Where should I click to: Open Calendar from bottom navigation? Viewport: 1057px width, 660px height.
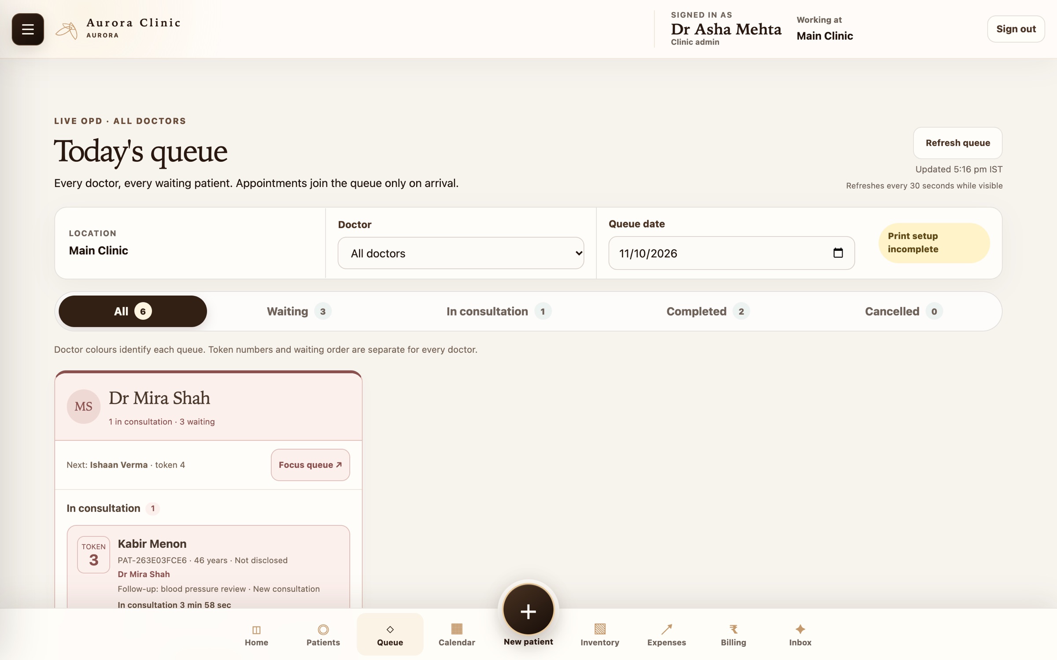tap(457, 635)
